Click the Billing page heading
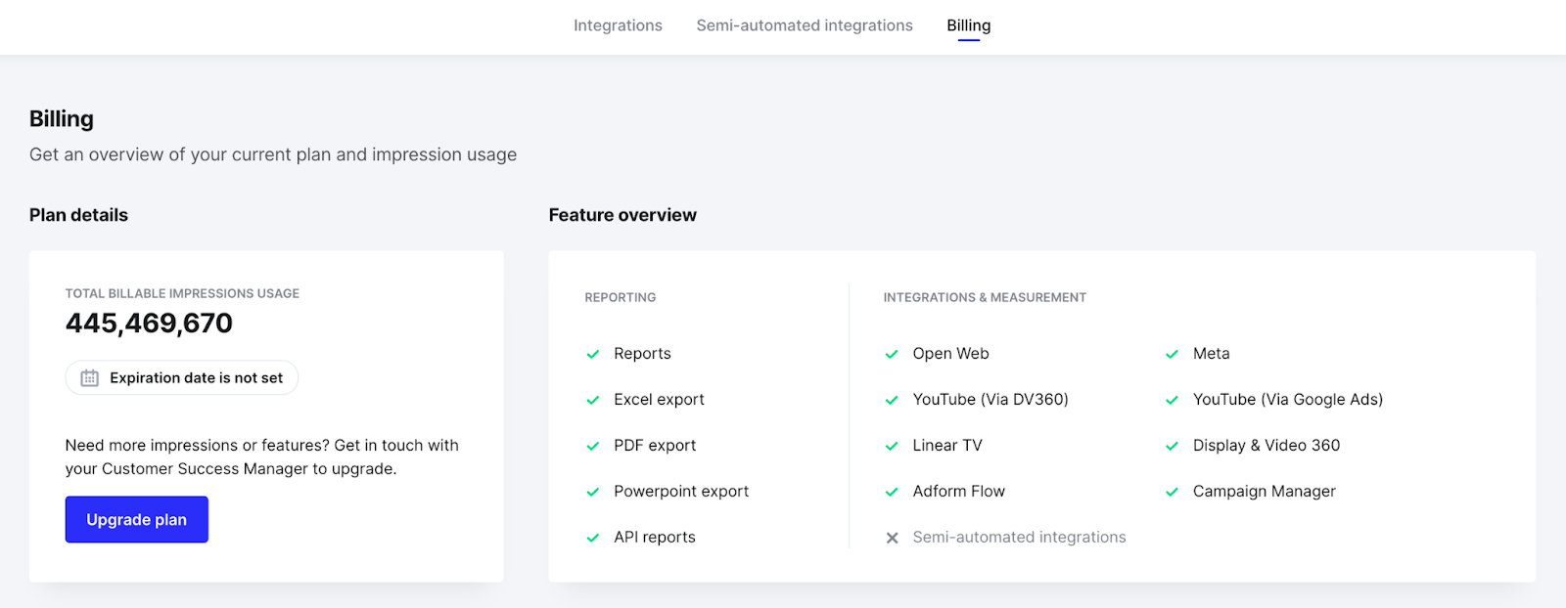This screenshot has height=608, width=1566. tap(62, 119)
